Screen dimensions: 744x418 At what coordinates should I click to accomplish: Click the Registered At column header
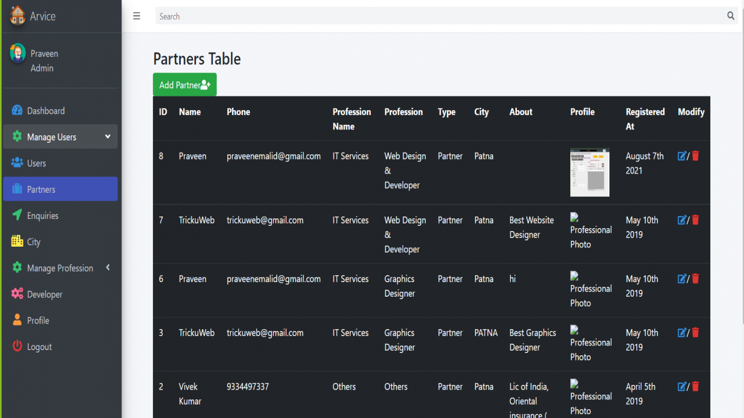coord(645,119)
